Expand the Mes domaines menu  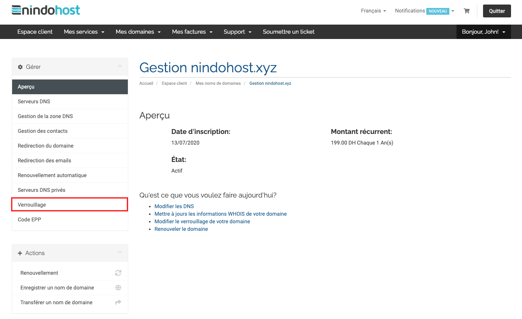point(138,32)
